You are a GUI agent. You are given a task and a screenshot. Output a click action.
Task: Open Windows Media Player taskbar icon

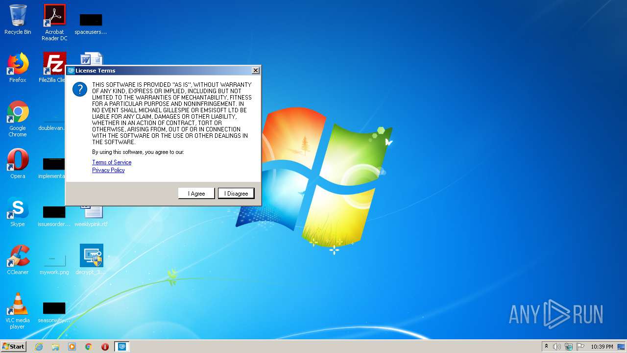tap(72, 347)
